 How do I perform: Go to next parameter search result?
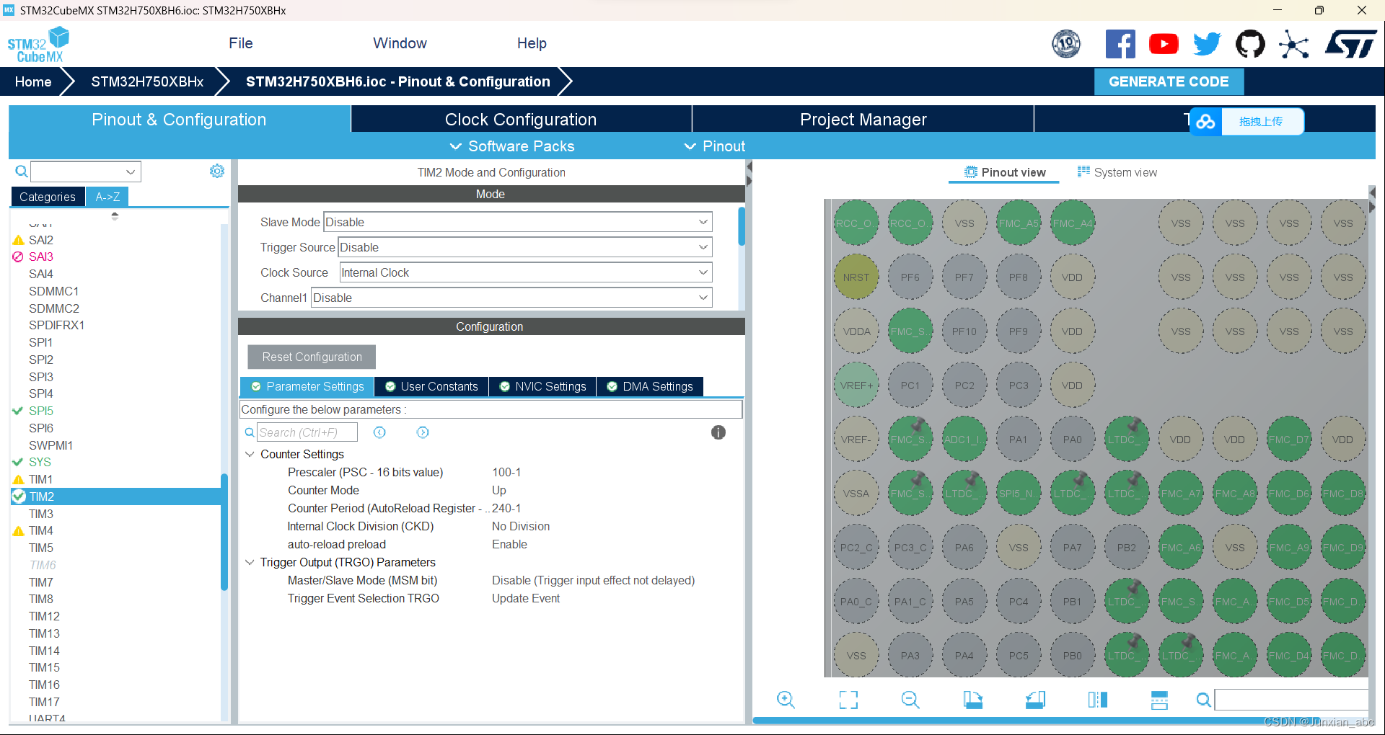pyautogui.click(x=423, y=432)
